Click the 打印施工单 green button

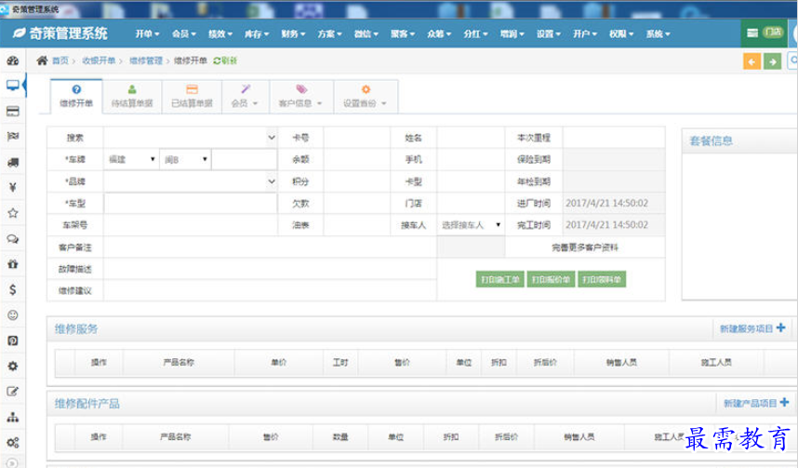500,279
